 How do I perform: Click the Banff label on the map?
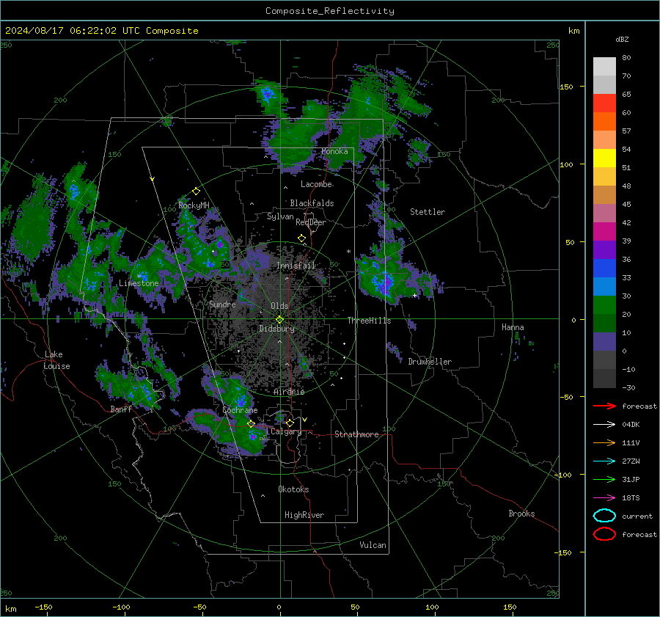121,409
